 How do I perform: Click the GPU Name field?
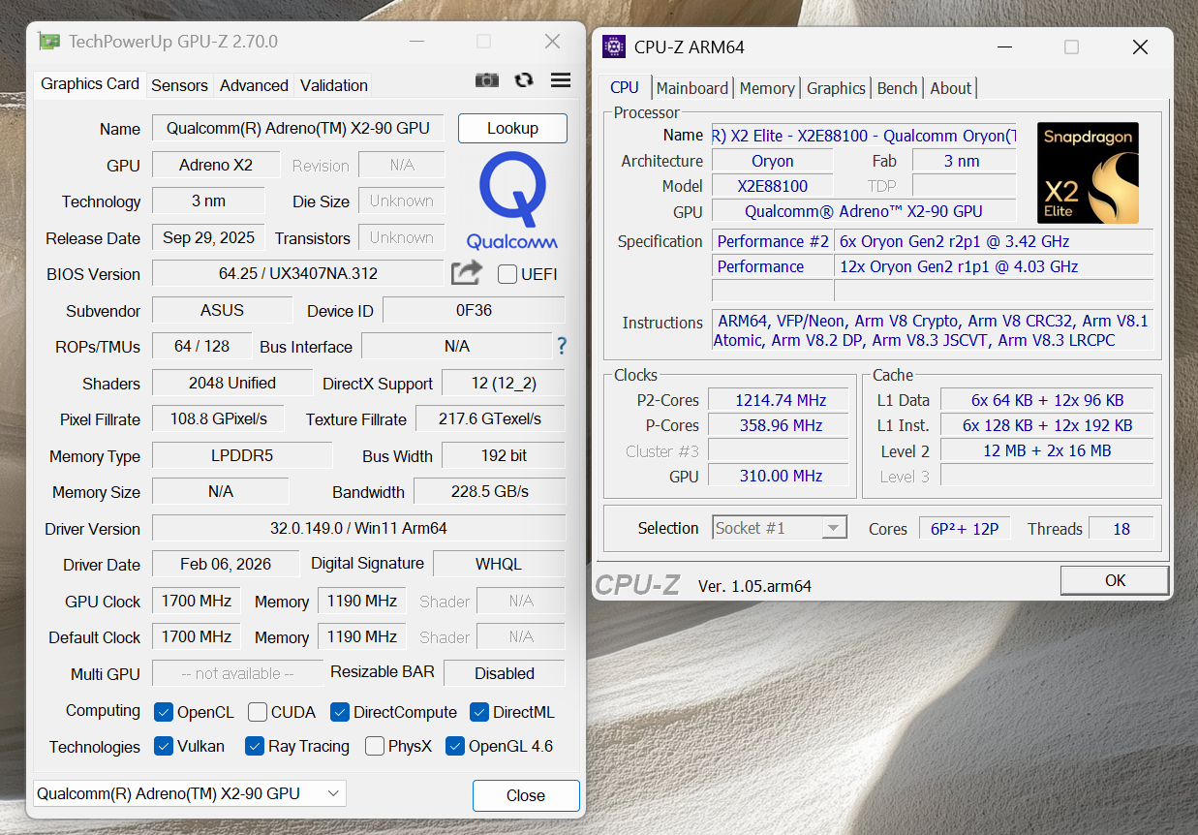(297, 128)
